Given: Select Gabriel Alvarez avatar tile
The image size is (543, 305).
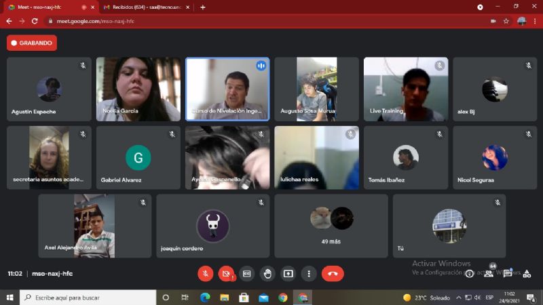Looking at the screenshot, I should point(138,158).
